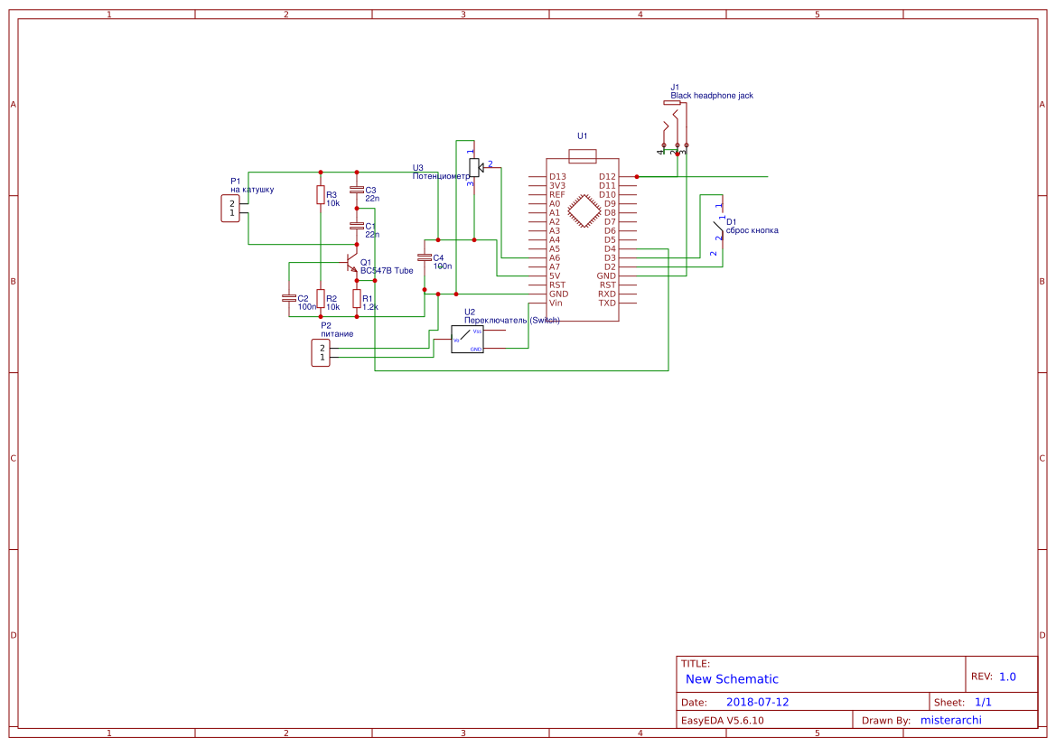Click the J1 designator label
The width and height of the screenshot is (1056, 747).
675,88
